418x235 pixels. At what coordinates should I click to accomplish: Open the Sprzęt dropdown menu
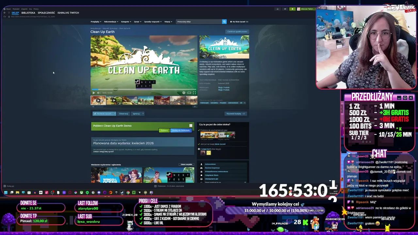click(137, 22)
